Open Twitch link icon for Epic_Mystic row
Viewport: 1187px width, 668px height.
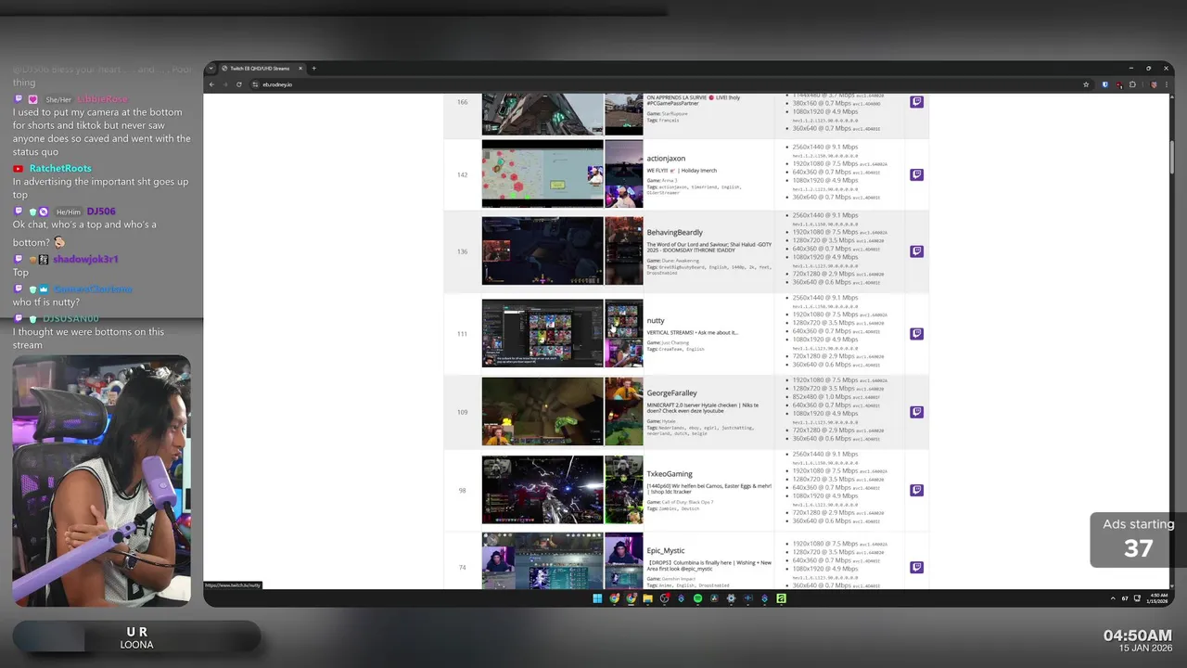pos(916,567)
